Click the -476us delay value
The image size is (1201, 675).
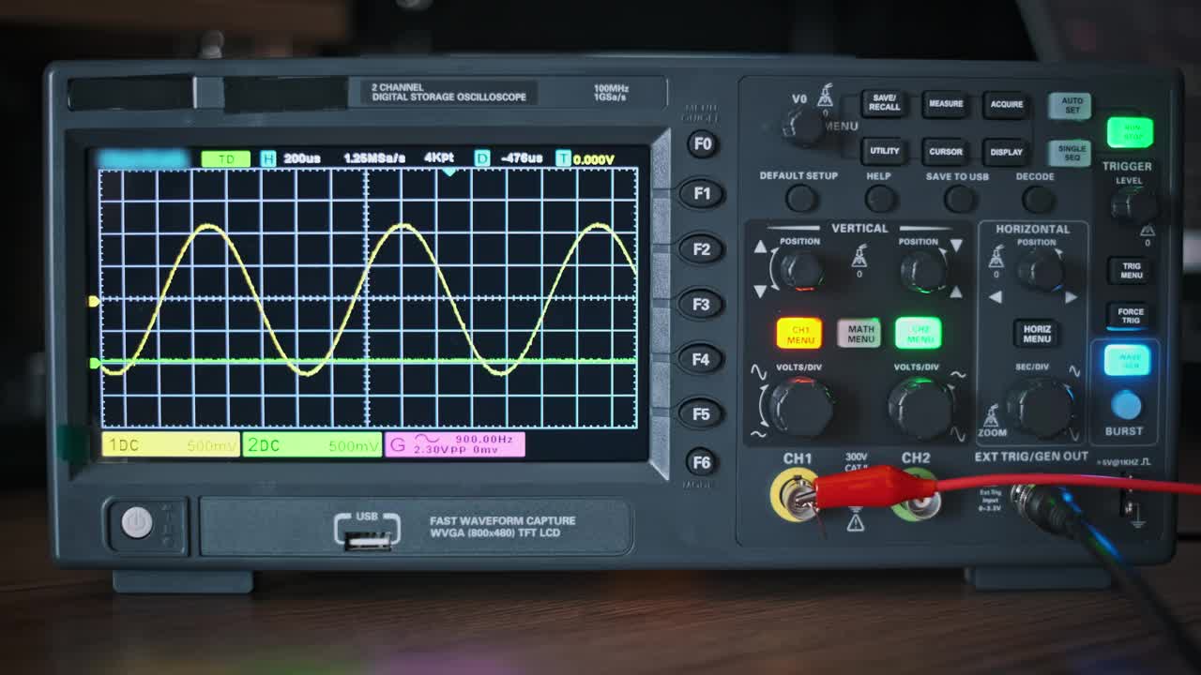click(x=522, y=158)
